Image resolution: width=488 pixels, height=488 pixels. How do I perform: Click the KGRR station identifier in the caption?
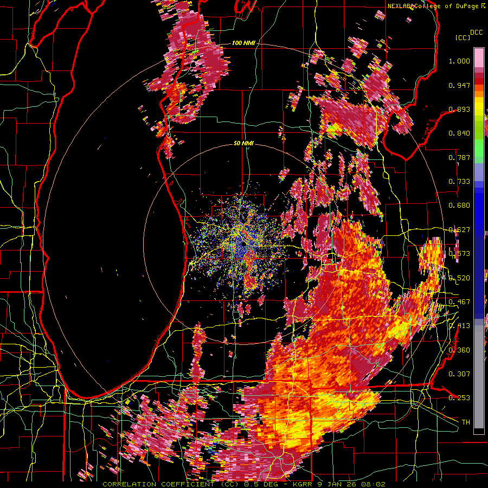click(x=304, y=484)
